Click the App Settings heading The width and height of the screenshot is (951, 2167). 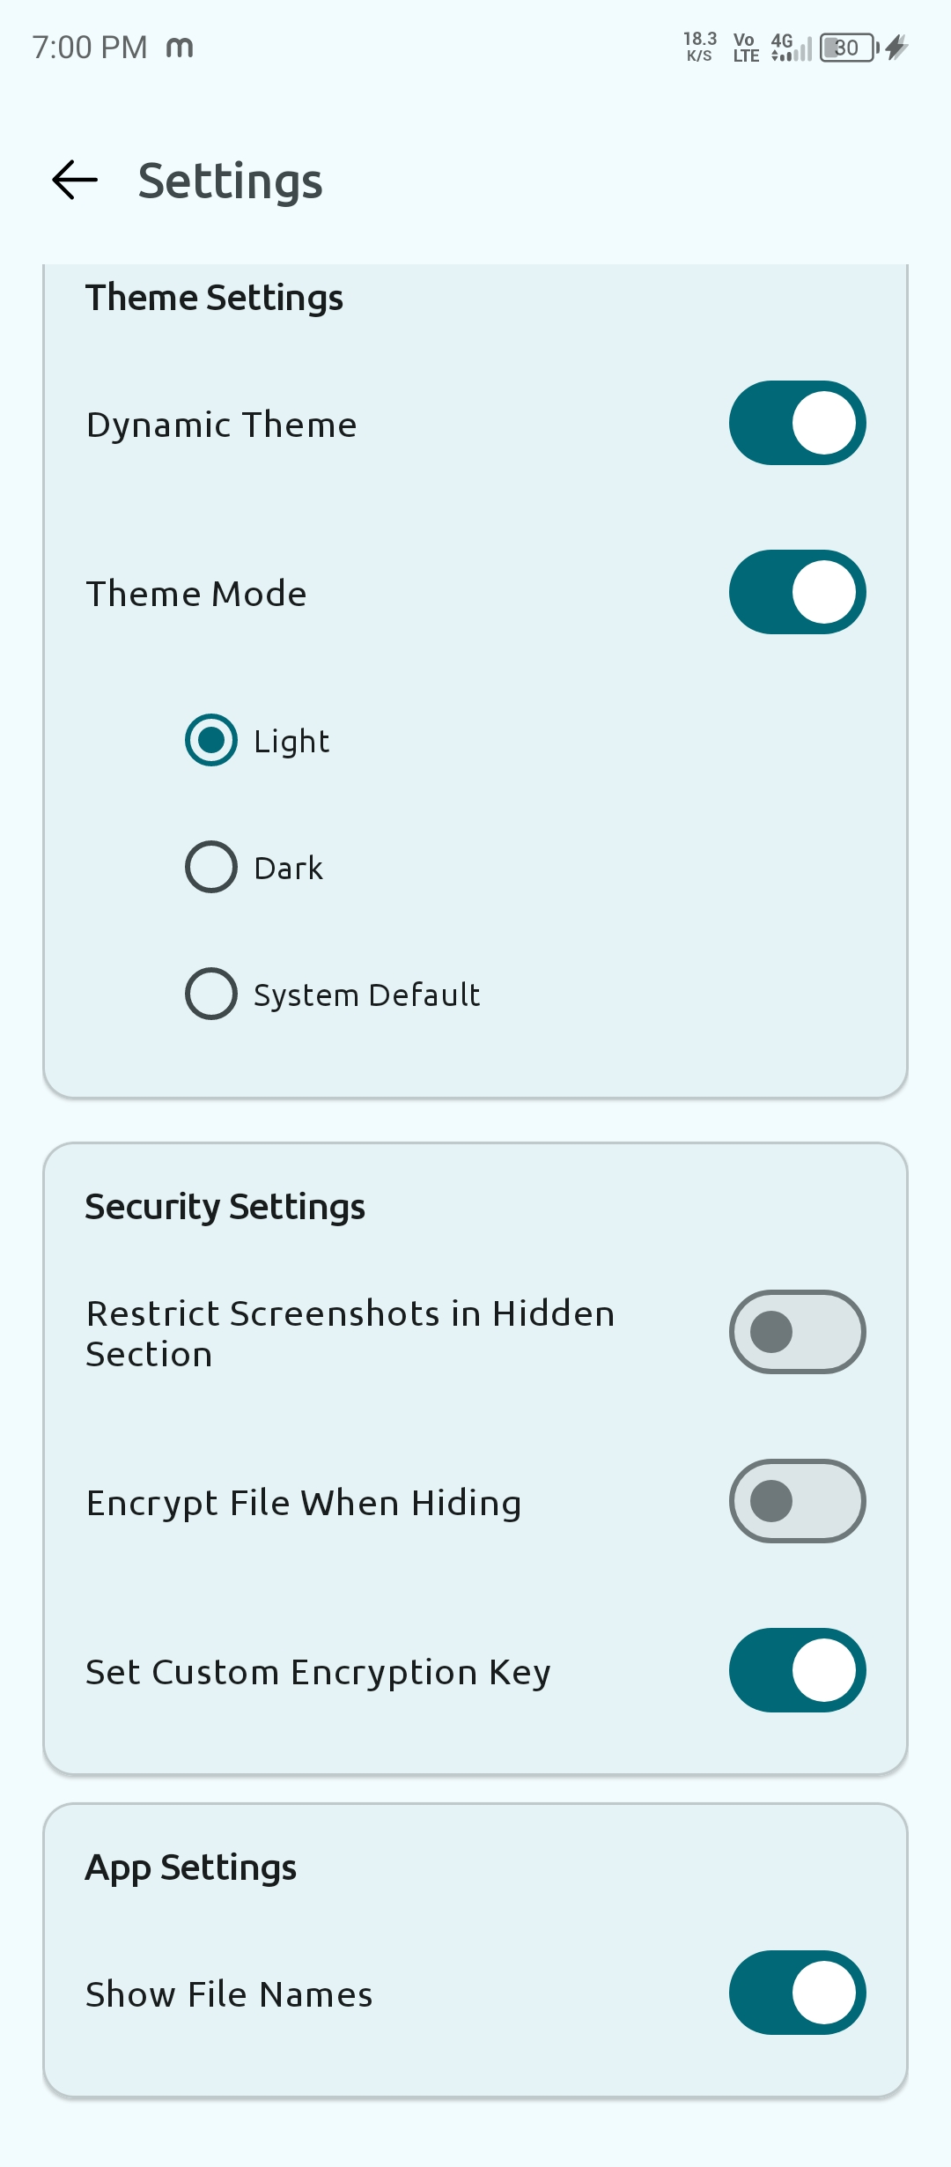[x=191, y=1867]
